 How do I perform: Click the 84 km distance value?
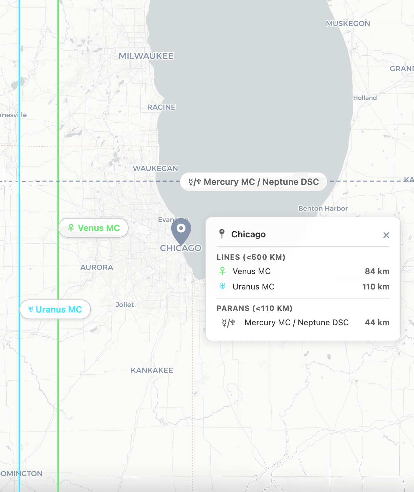(377, 271)
